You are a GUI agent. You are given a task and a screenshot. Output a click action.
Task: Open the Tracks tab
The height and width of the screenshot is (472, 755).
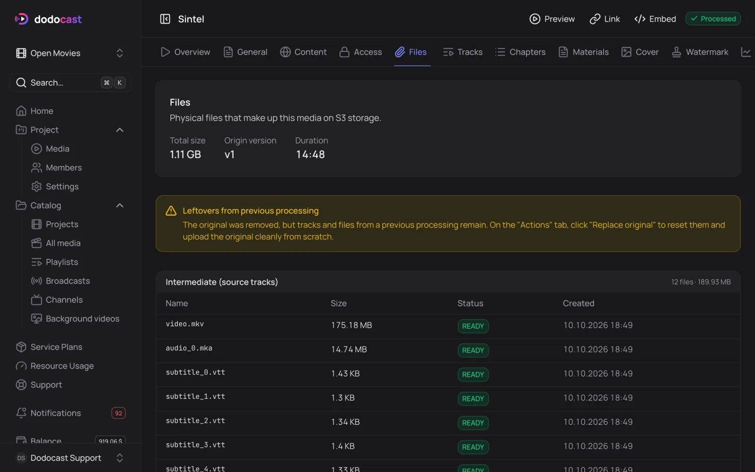[463, 52]
